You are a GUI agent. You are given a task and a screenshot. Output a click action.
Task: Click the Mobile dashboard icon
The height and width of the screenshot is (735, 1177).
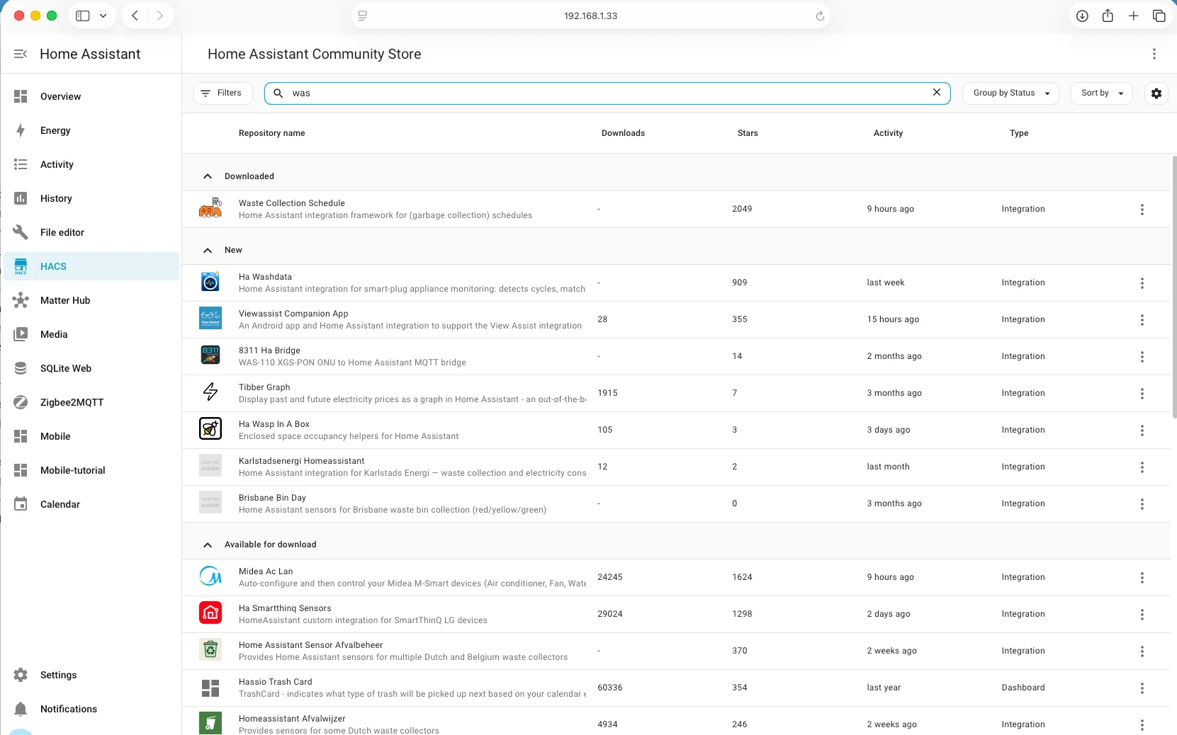(x=21, y=436)
